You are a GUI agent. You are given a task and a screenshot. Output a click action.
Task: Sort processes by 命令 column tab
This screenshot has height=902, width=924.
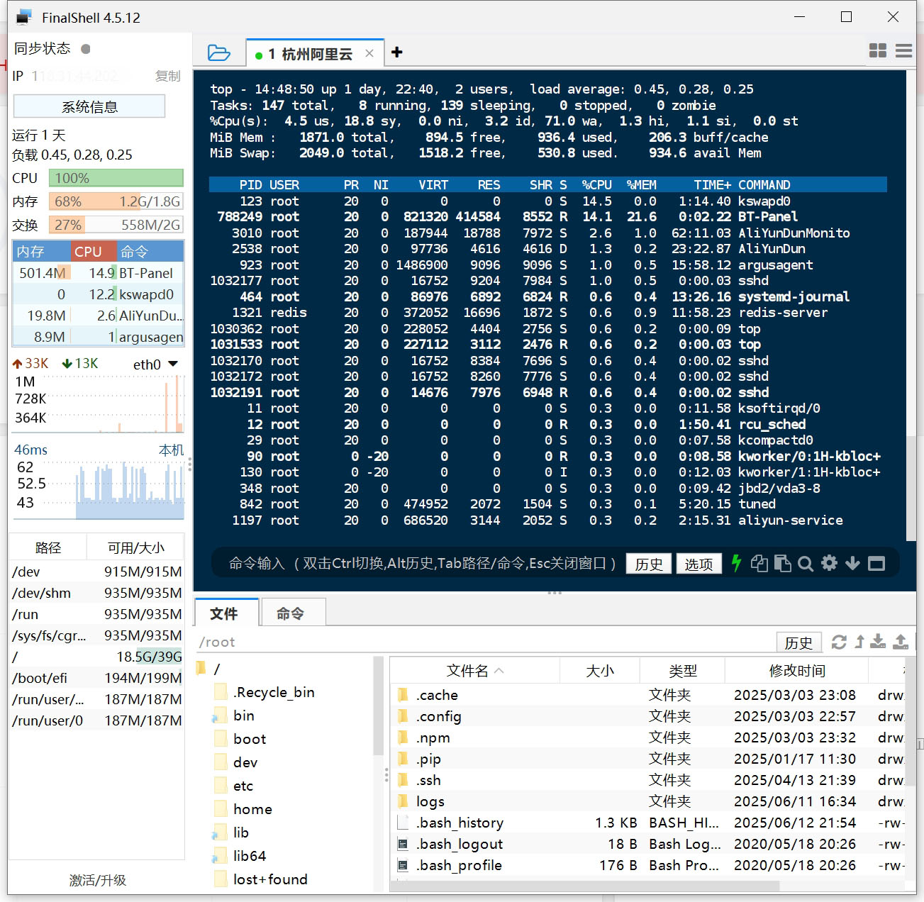click(x=150, y=252)
